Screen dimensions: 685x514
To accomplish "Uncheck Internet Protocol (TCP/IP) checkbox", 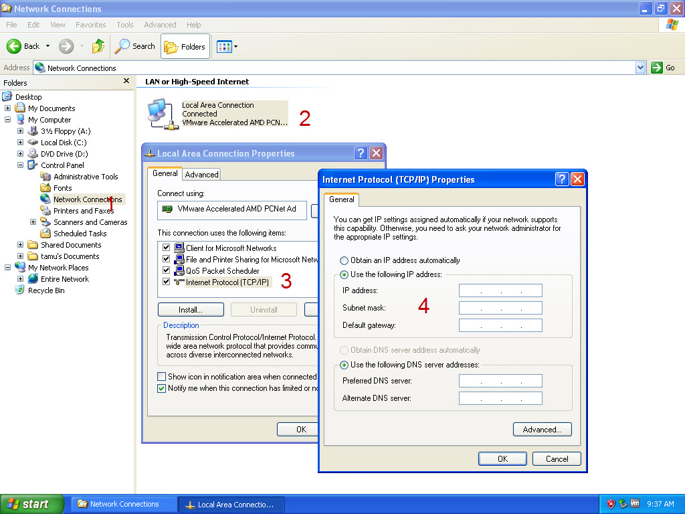I will (x=166, y=282).
